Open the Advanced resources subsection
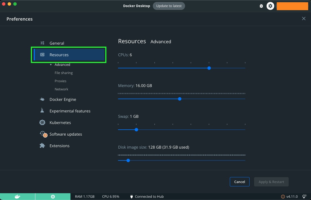 pyautogui.click(x=62, y=65)
